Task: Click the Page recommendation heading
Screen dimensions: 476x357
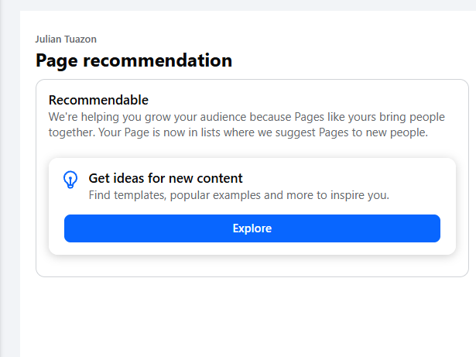Action: [133, 60]
